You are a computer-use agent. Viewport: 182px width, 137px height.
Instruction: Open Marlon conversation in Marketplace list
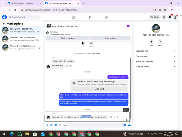pos(21,47)
